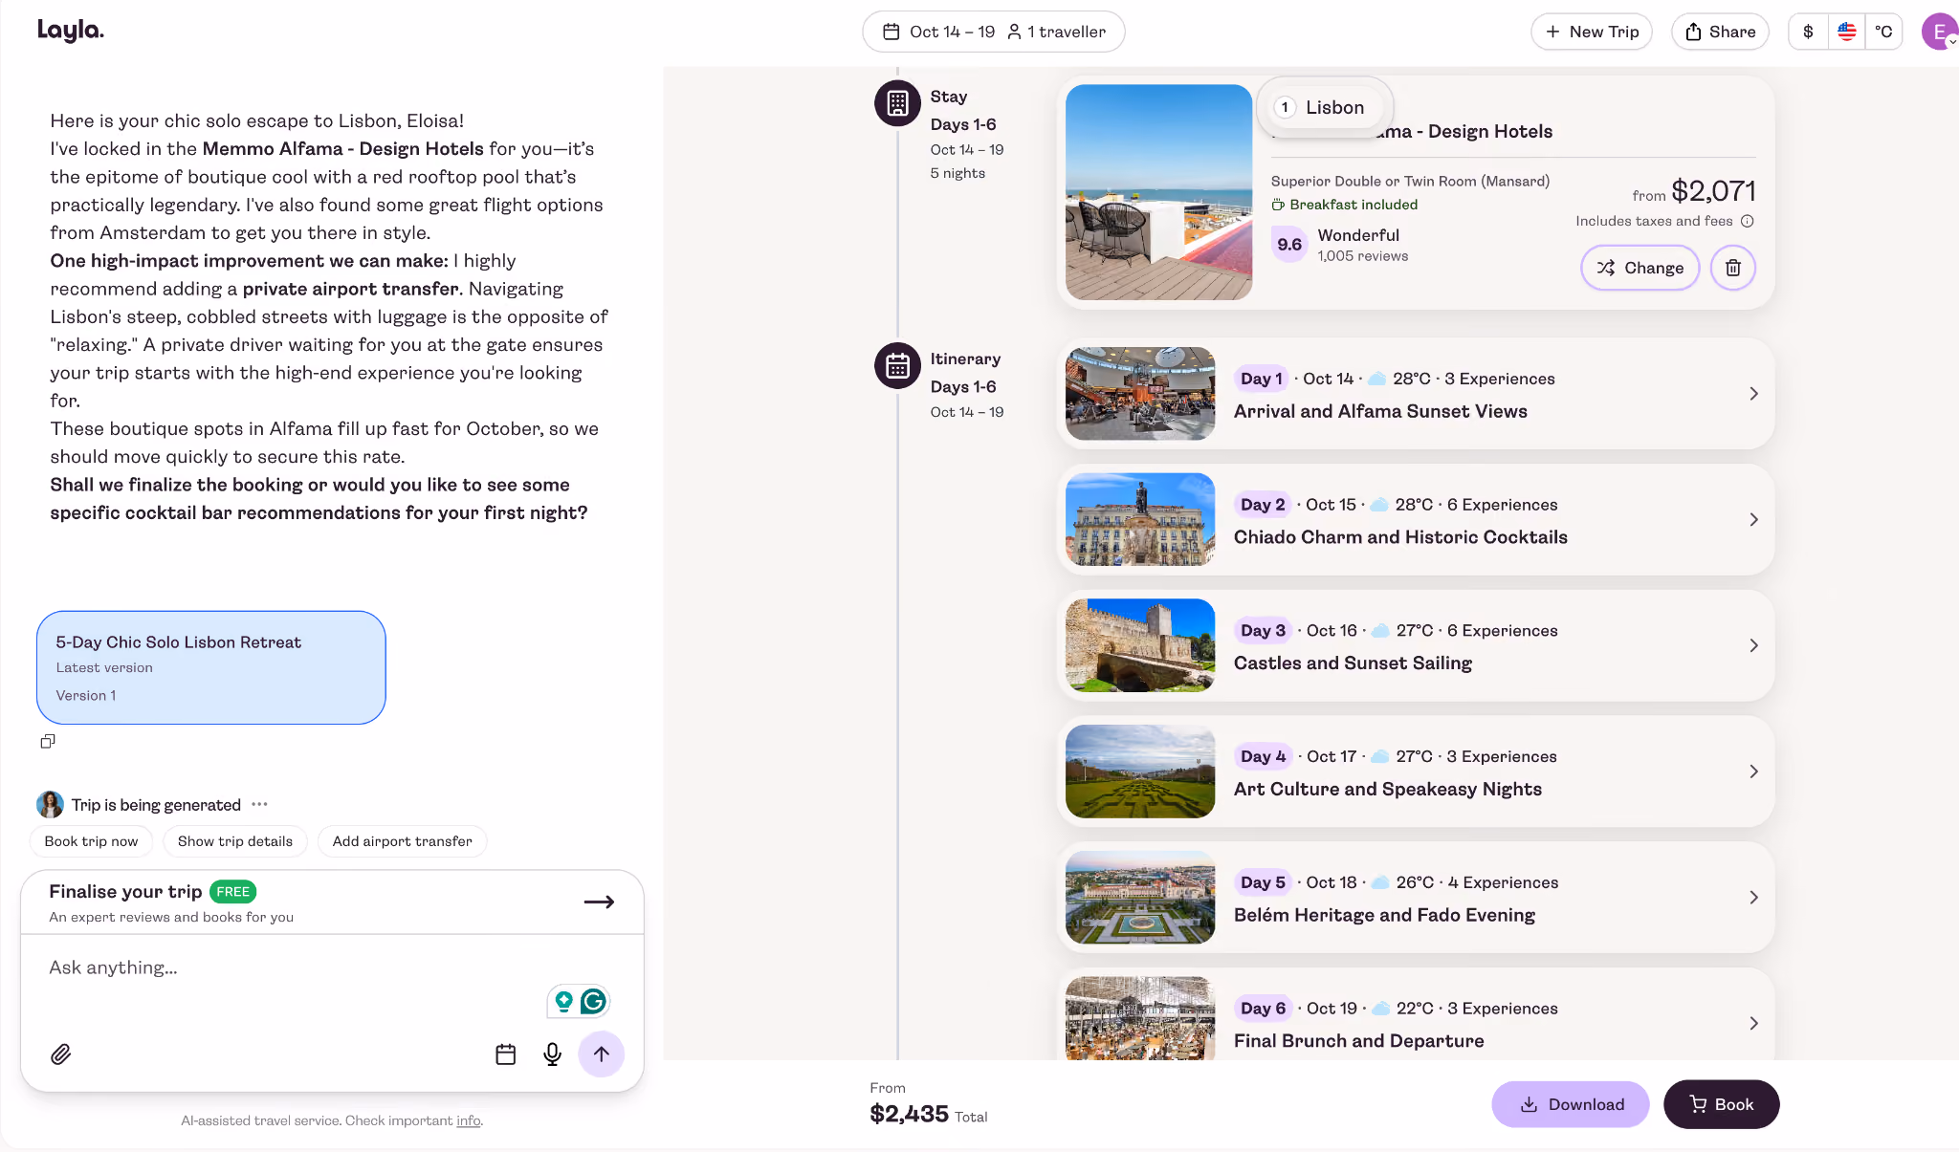1959x1152 pixels.
Task: Select the 5-Day Chic Solo Lisbon Retreat version card
Action: tap(211, 667)
